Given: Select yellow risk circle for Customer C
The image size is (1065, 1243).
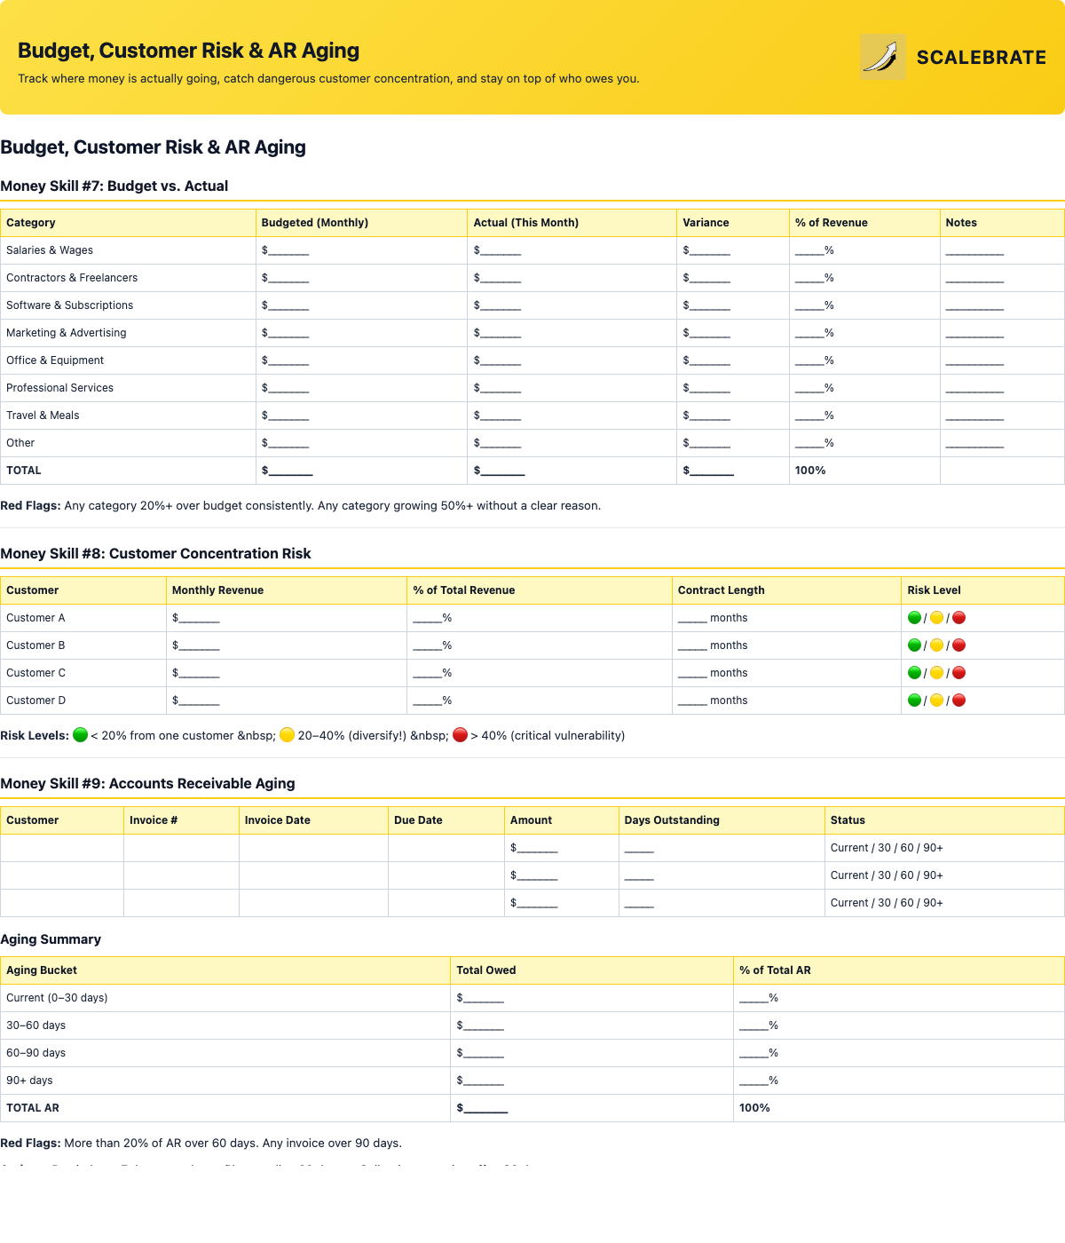Looking at the screenshot, I should pyautogui.click(x=936, y=673).
